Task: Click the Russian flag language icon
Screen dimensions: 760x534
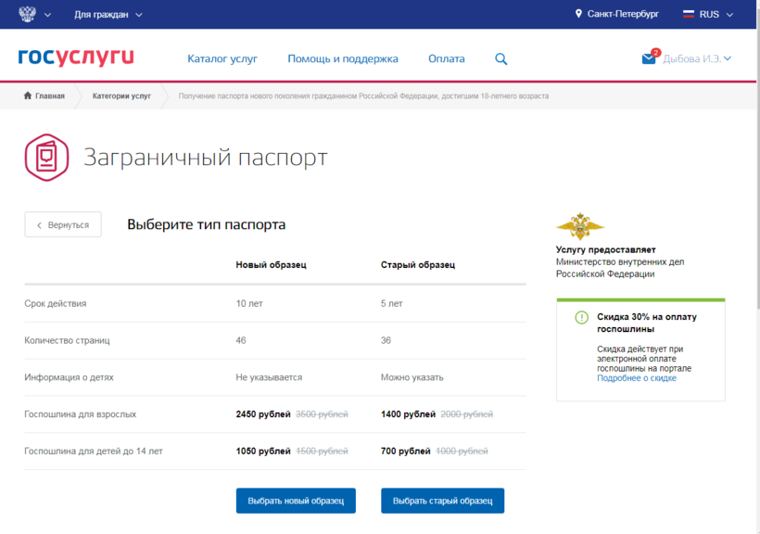Action: tap(689, 15)
